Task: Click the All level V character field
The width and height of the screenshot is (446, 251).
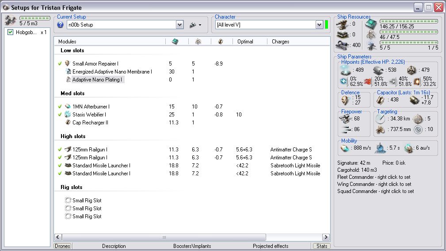Action: tap(265, 25)
